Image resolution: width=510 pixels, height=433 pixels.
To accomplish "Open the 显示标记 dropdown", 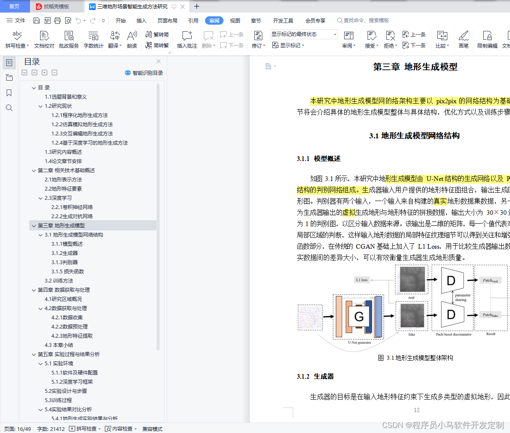I will [x=289, y=45].
